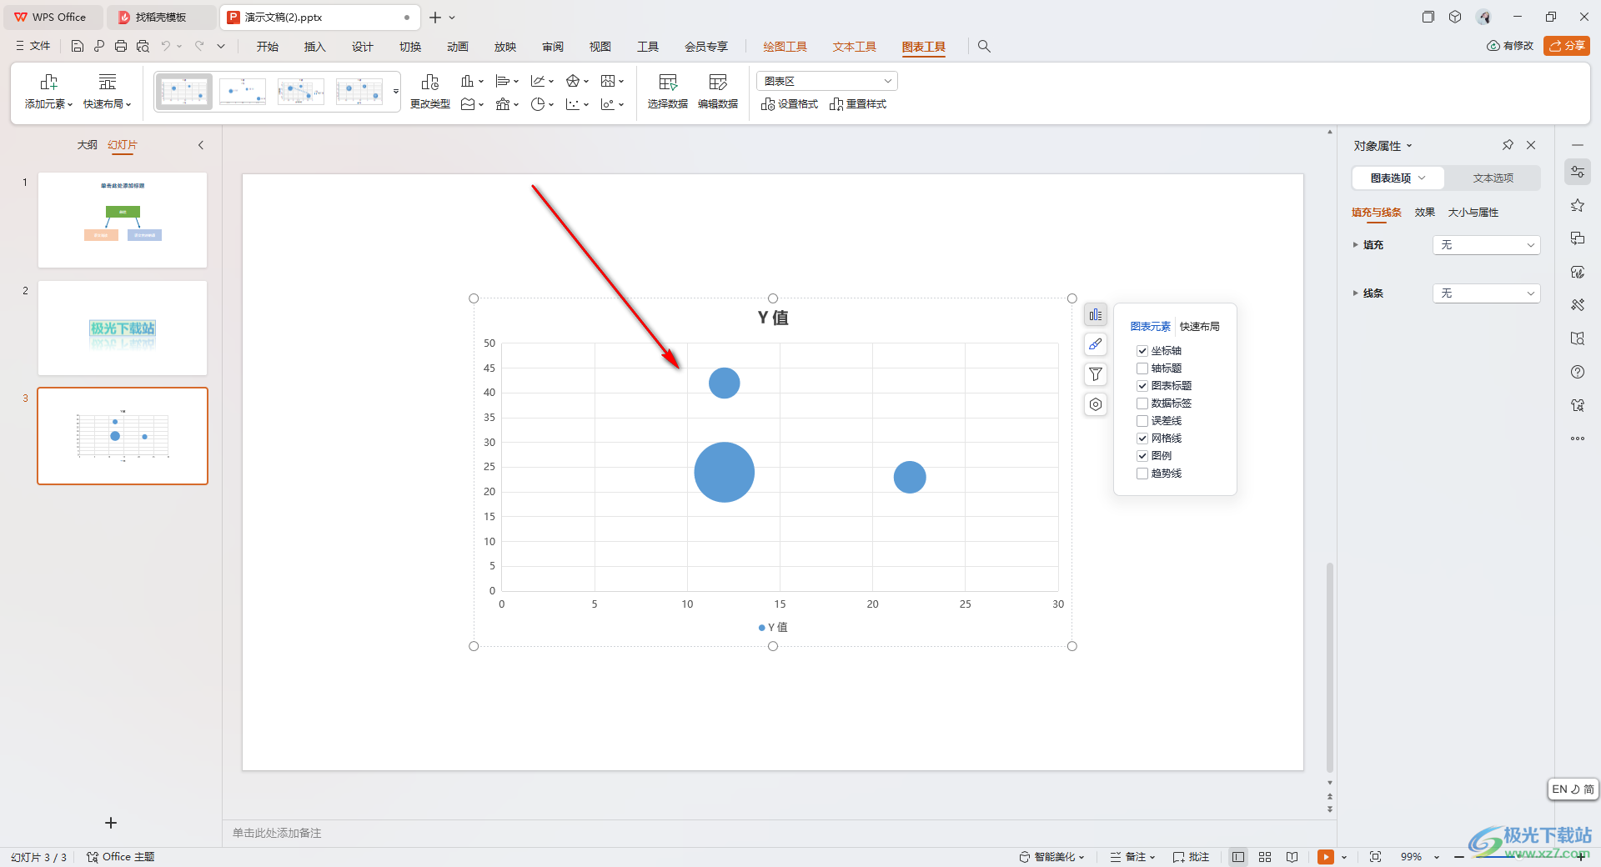Screen dimensions: 1601x867
Task: Switch to Text Tools (文本工具) tab
Action: [x=855, y=47]
